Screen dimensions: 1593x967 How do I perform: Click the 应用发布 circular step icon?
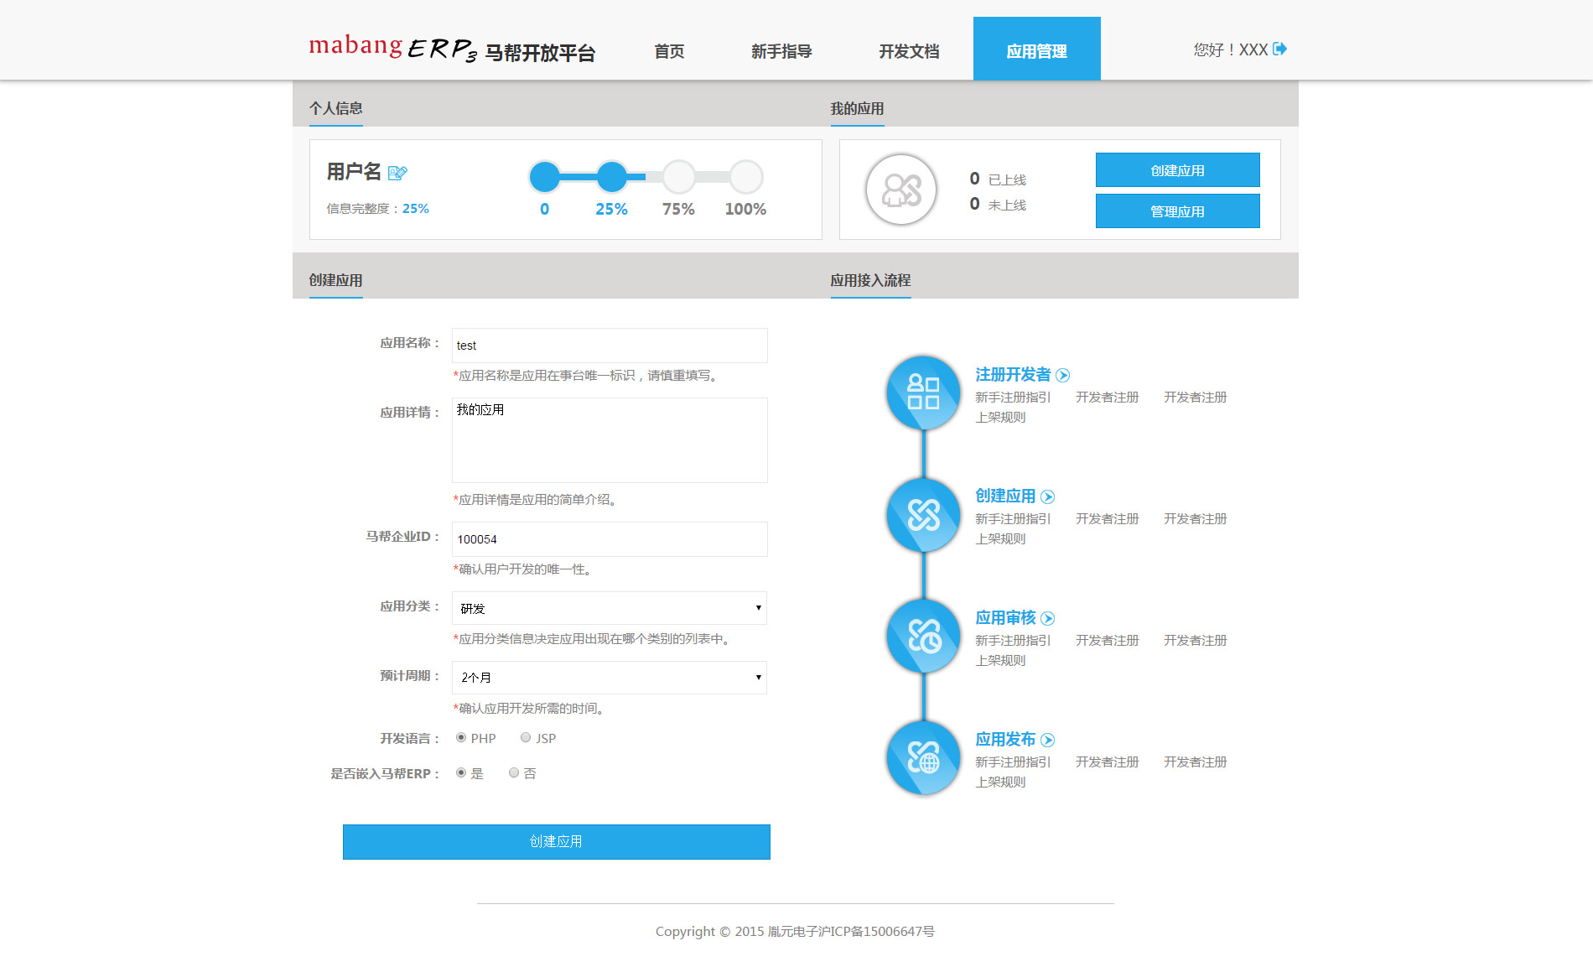(x=923, y=757)
